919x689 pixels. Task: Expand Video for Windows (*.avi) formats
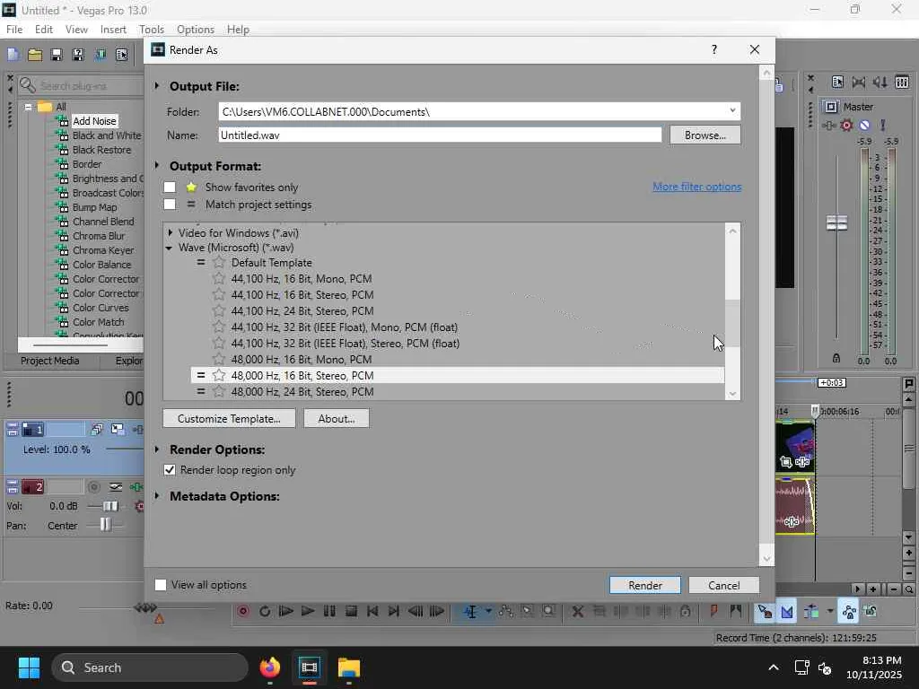(x=170, y=233)
